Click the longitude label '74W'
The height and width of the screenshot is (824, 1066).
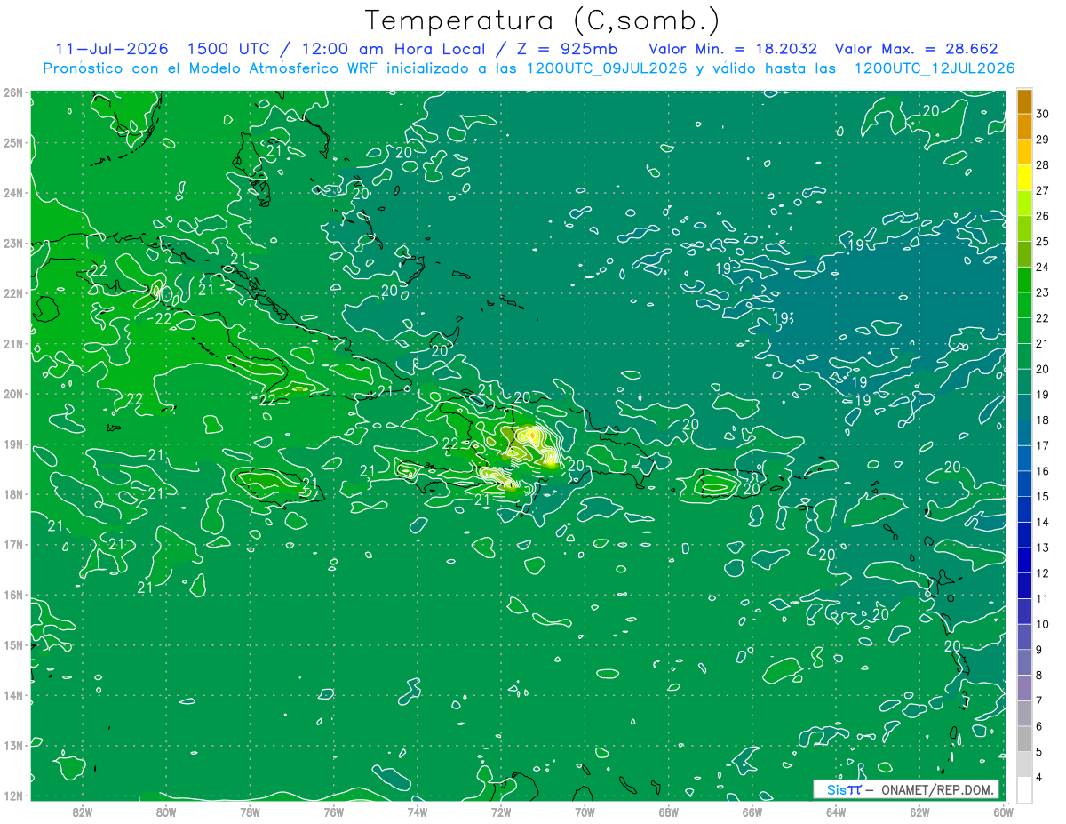418,812
